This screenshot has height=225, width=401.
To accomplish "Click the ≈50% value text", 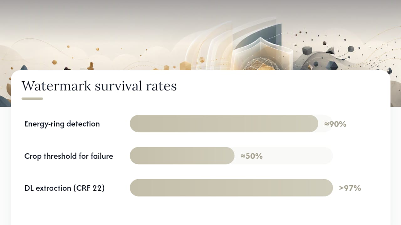I will click(x=252, y=156).
